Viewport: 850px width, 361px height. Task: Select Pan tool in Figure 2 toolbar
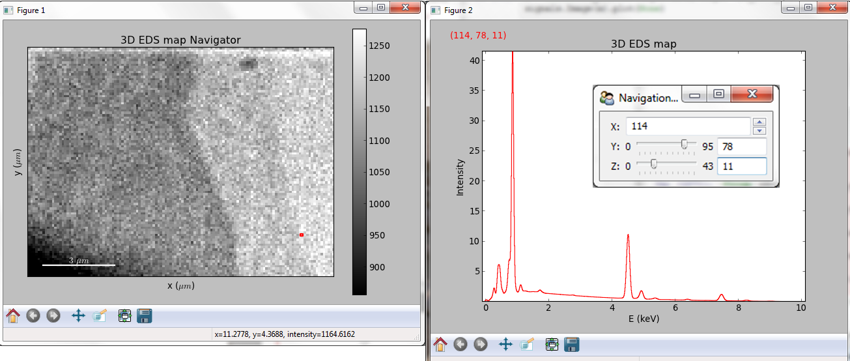(x=505, y=345)
